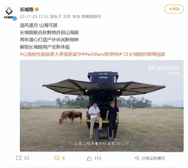Click the blue verified V badge

pos(15,19)
